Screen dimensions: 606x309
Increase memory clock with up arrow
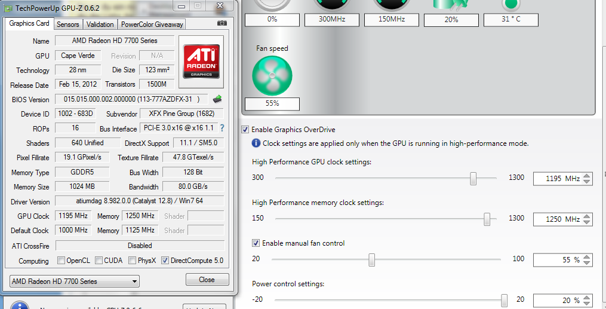(587, 216)
